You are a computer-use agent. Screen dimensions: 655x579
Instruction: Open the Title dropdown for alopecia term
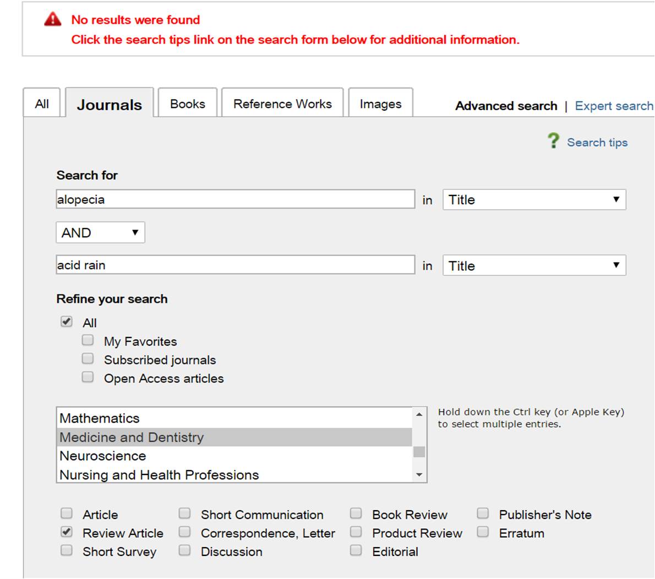point(534,200)
